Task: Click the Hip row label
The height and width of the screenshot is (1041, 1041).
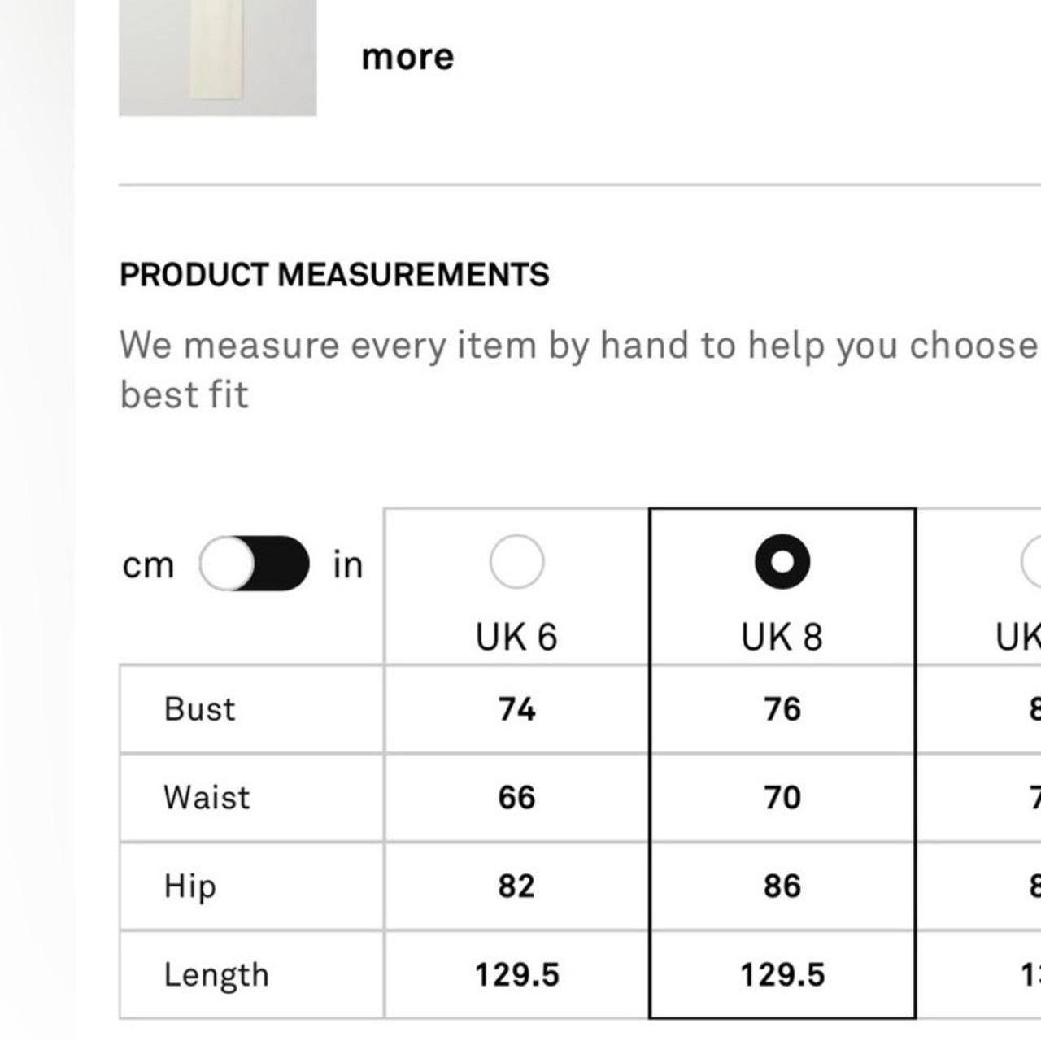Action: (189, 886)
